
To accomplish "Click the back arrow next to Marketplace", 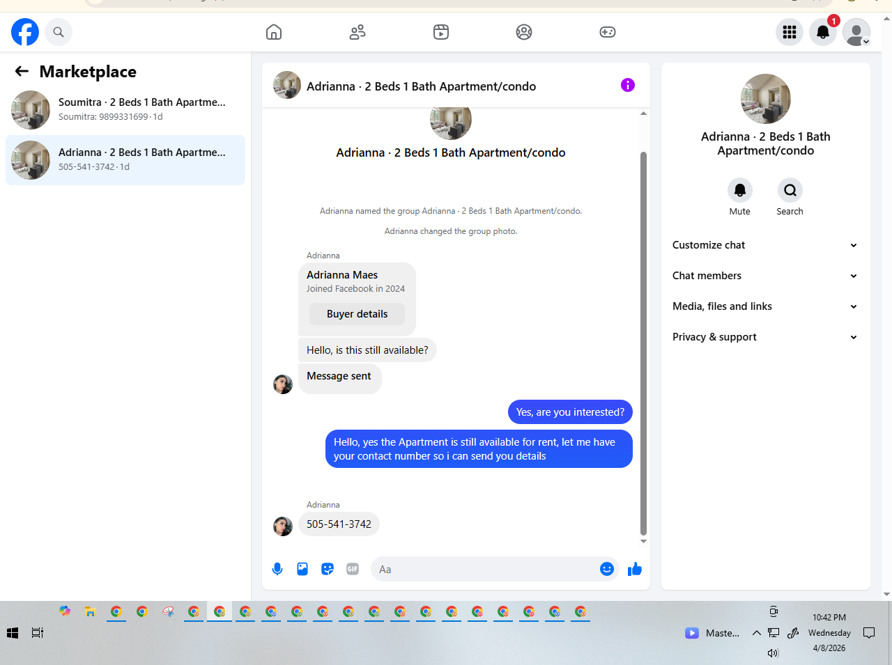I will [22, 71].
